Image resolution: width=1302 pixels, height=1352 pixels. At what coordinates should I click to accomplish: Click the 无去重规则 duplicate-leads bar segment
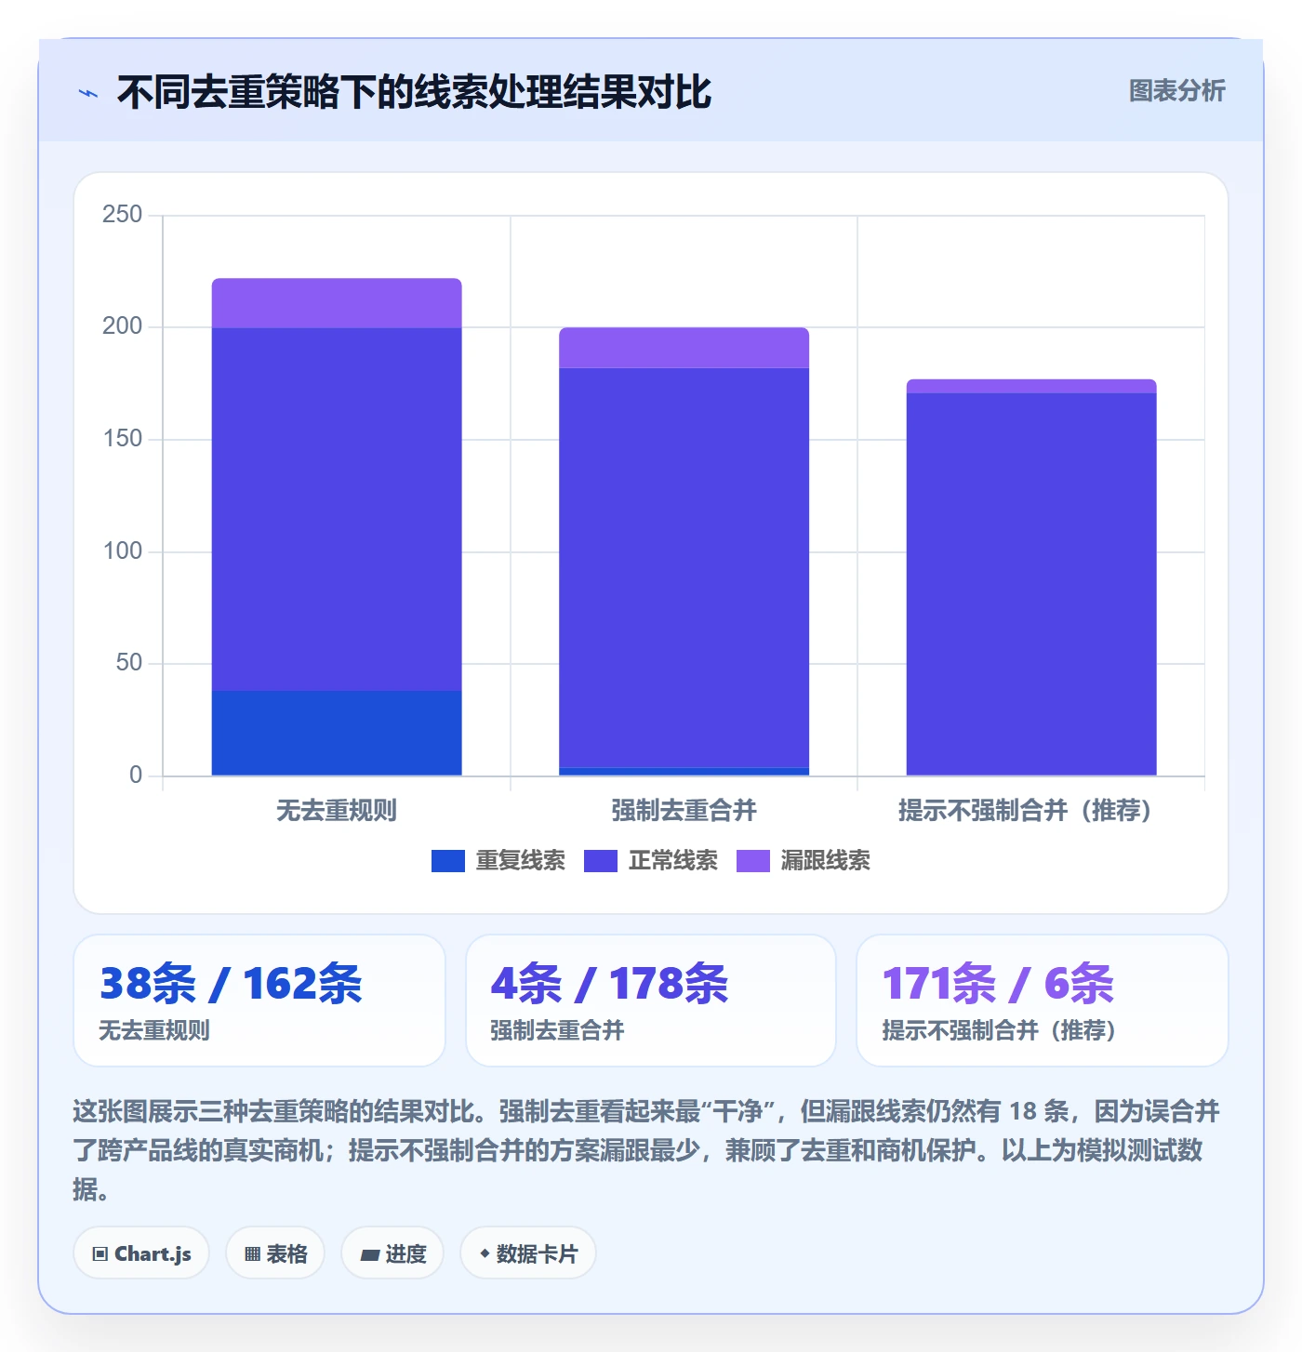(x=337, y=733)
